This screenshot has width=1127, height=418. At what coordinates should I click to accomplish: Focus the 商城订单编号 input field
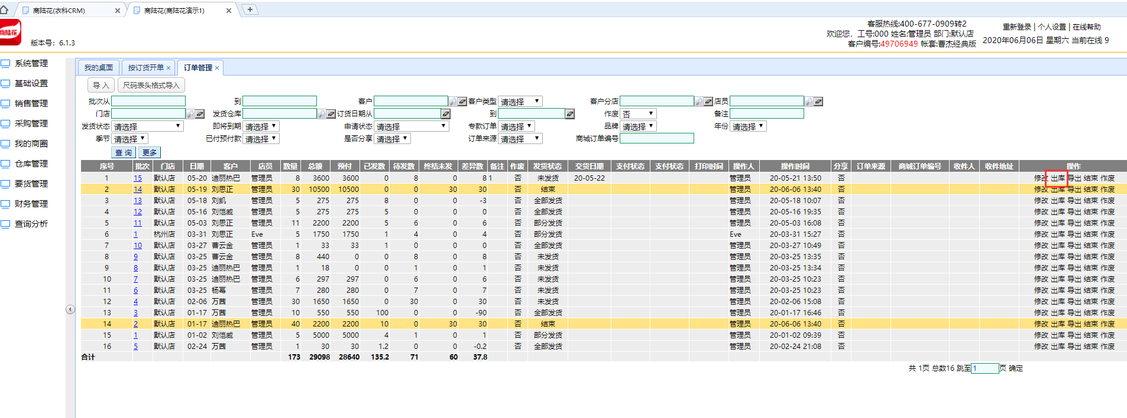657,138
